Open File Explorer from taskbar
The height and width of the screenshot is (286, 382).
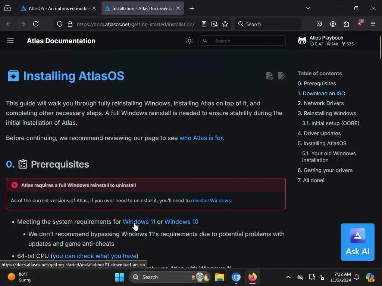(219, 277)
